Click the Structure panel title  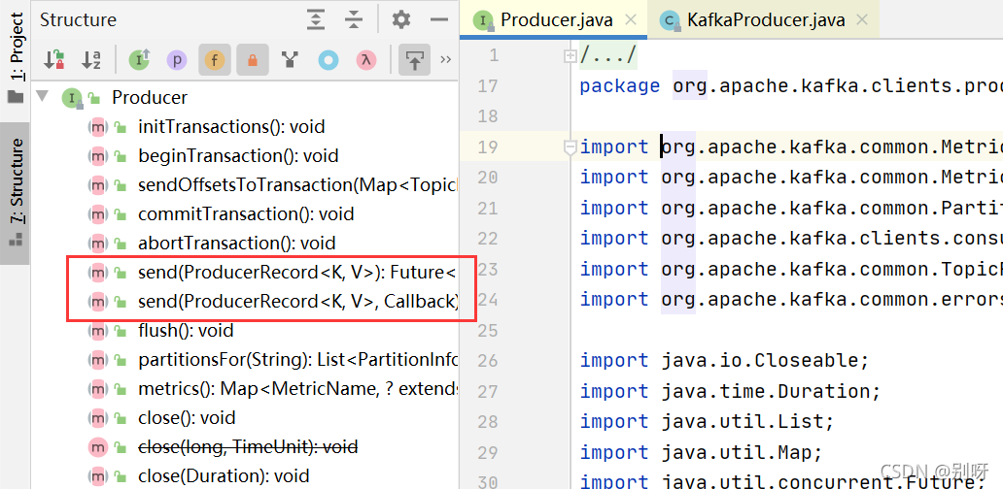click(78, 19)
